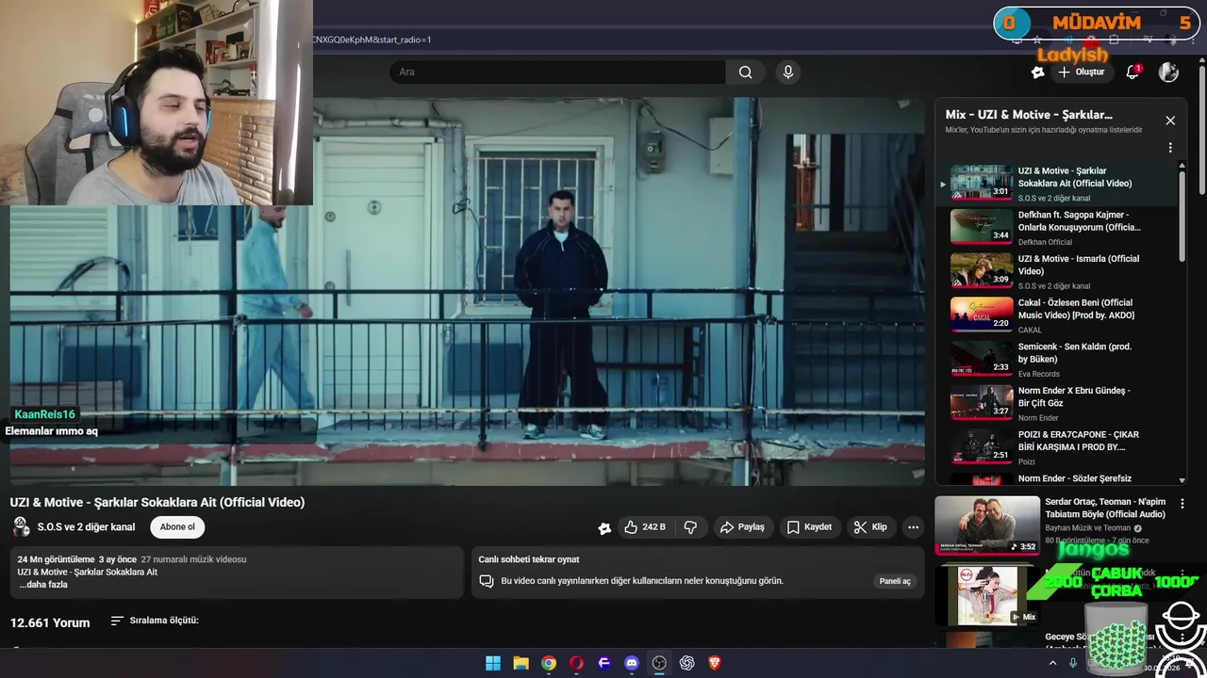Click Paneli aç to open chat replay
This screenshot has height=678, width=1207.
[895, 581]
